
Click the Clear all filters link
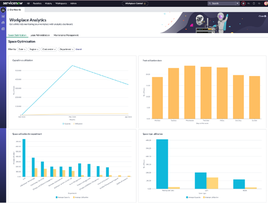(79, 49)
